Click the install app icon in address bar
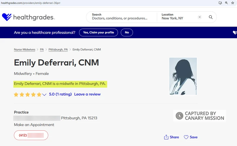Viewport: 237px width, 146px height. tap(220, 3)
